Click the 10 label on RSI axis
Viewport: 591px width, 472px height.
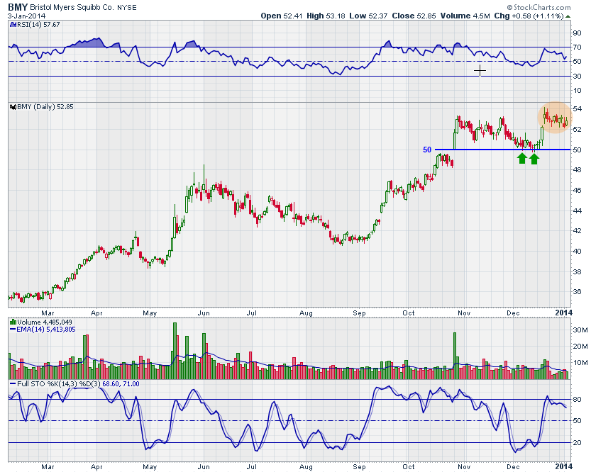click(x=577, y=90)
